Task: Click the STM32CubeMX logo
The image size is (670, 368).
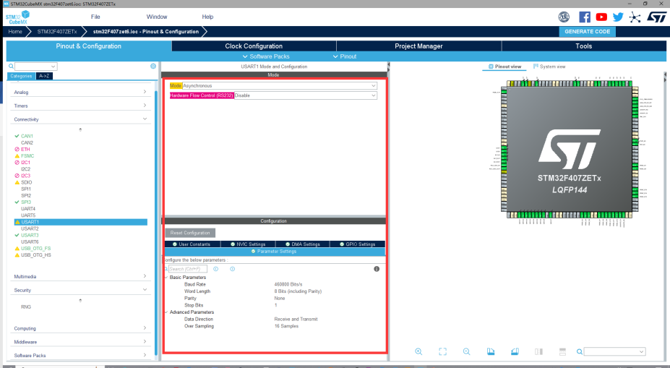Action: (x=17, y=17)
